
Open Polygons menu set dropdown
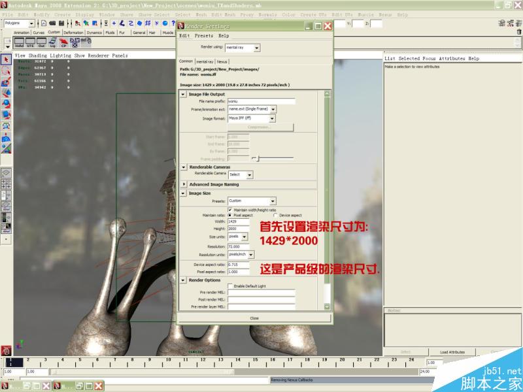[x=19, y=24]
